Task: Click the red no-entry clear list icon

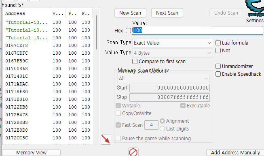Action: 133,152
